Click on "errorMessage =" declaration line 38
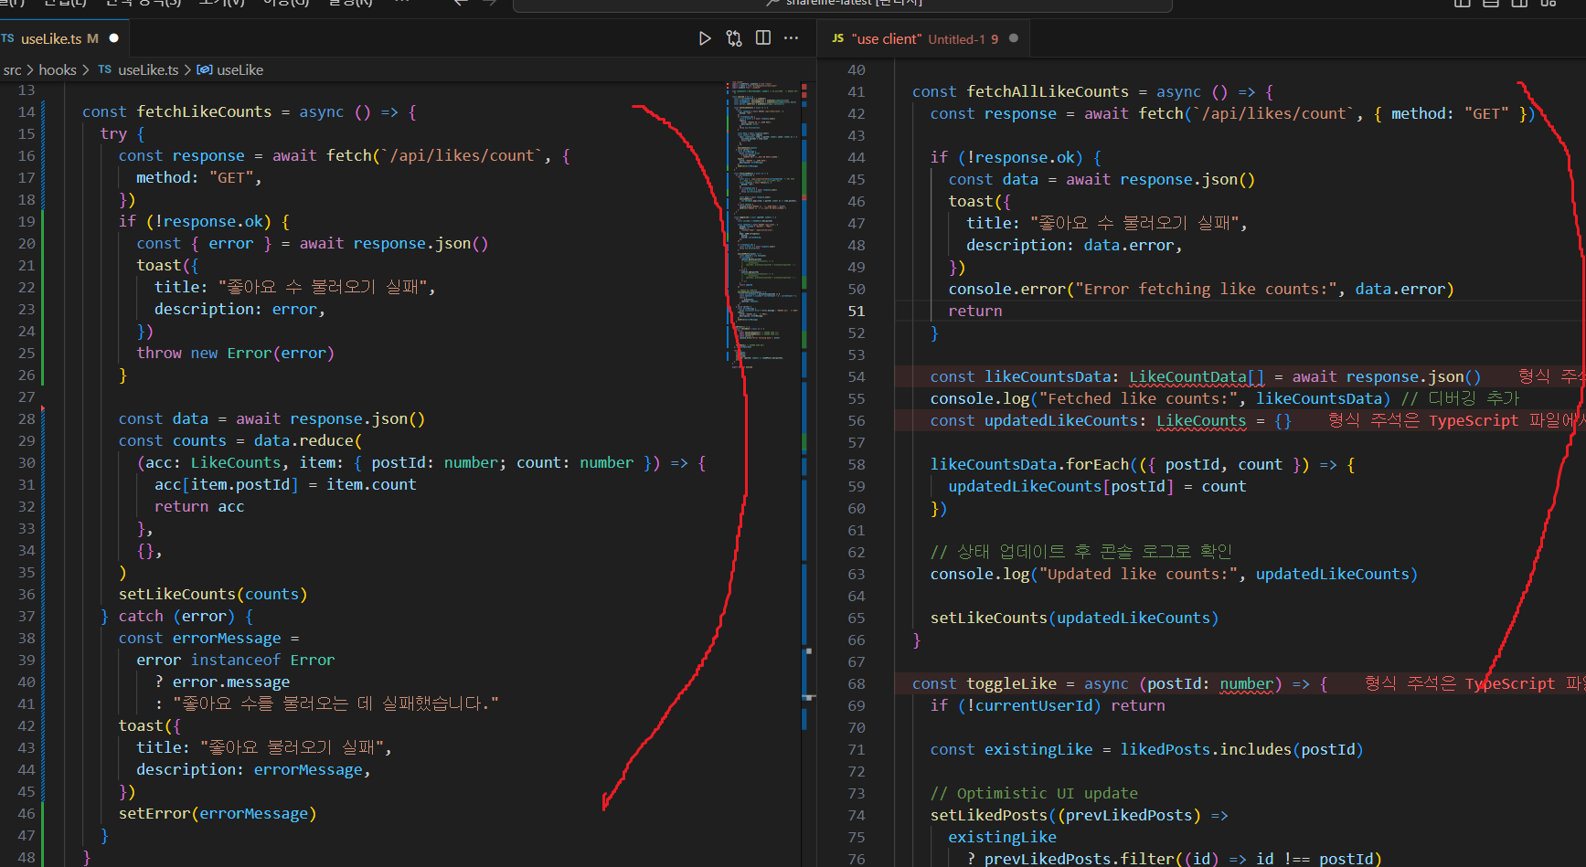Screen dimensions: 1586x867 (208, 638)
